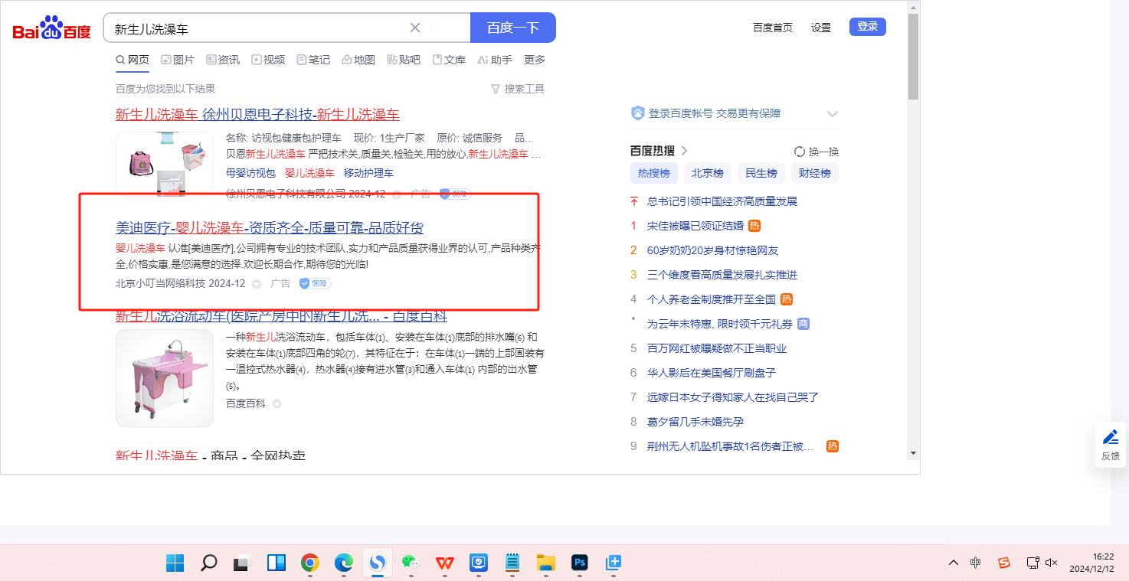Click the page vertical scrollbar thumb
1129x581 pixels.
click(x=912, y=57)
